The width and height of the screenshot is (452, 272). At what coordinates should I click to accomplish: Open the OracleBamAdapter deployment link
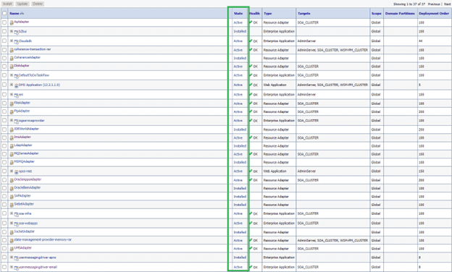point(28,187)
